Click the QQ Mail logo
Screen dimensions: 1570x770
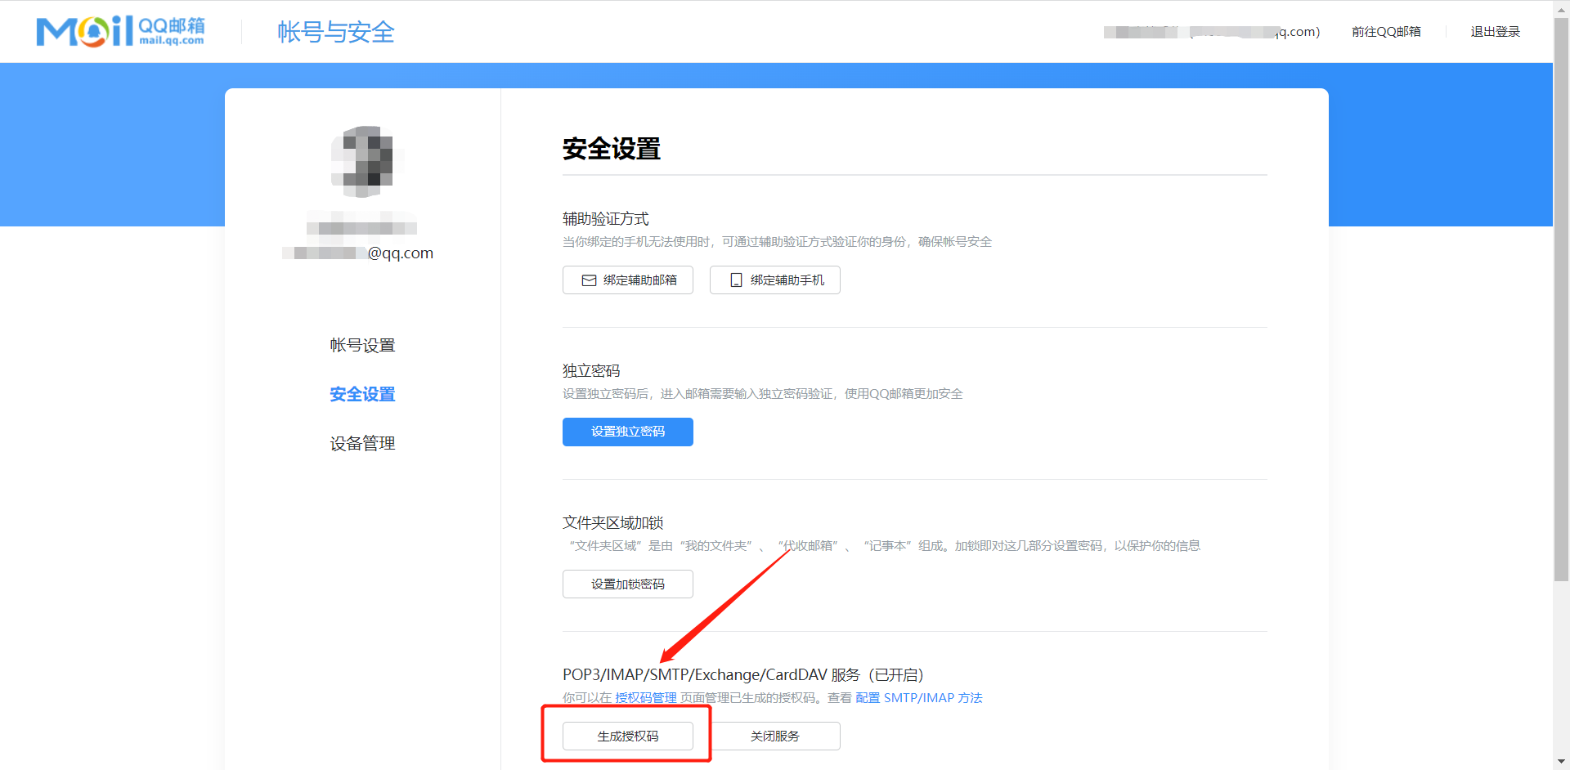(x=121, y=31)
